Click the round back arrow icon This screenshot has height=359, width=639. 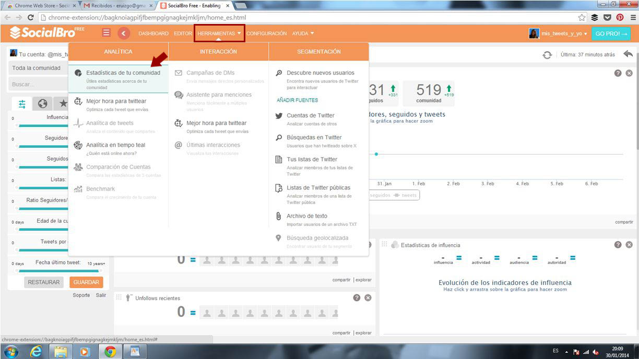(x=123, y=33)
